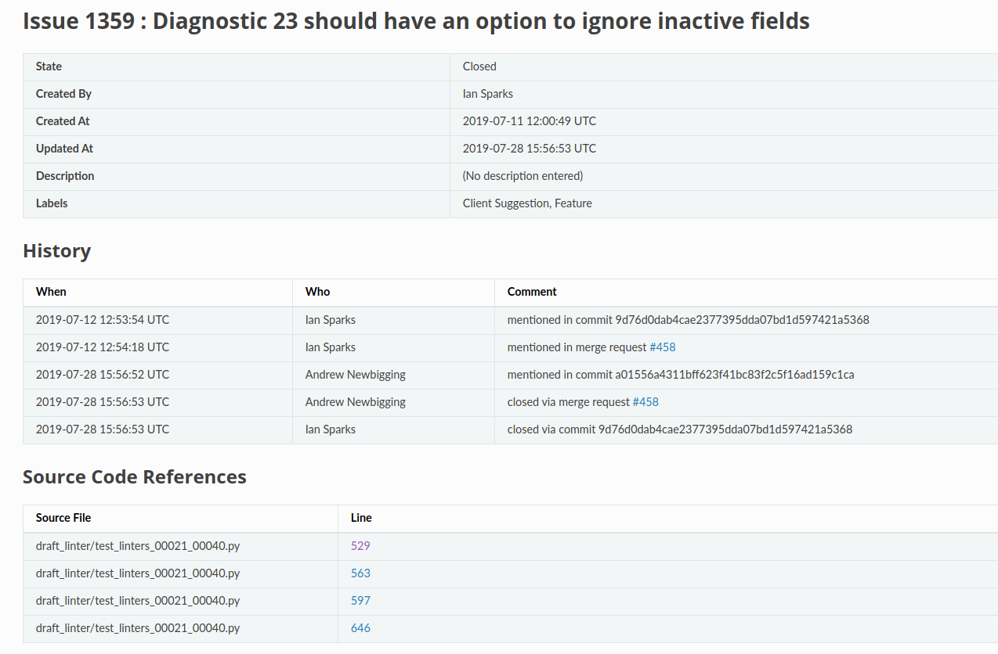
Task: Click commit hash a01556a4311b comment text
Action: 680,375
